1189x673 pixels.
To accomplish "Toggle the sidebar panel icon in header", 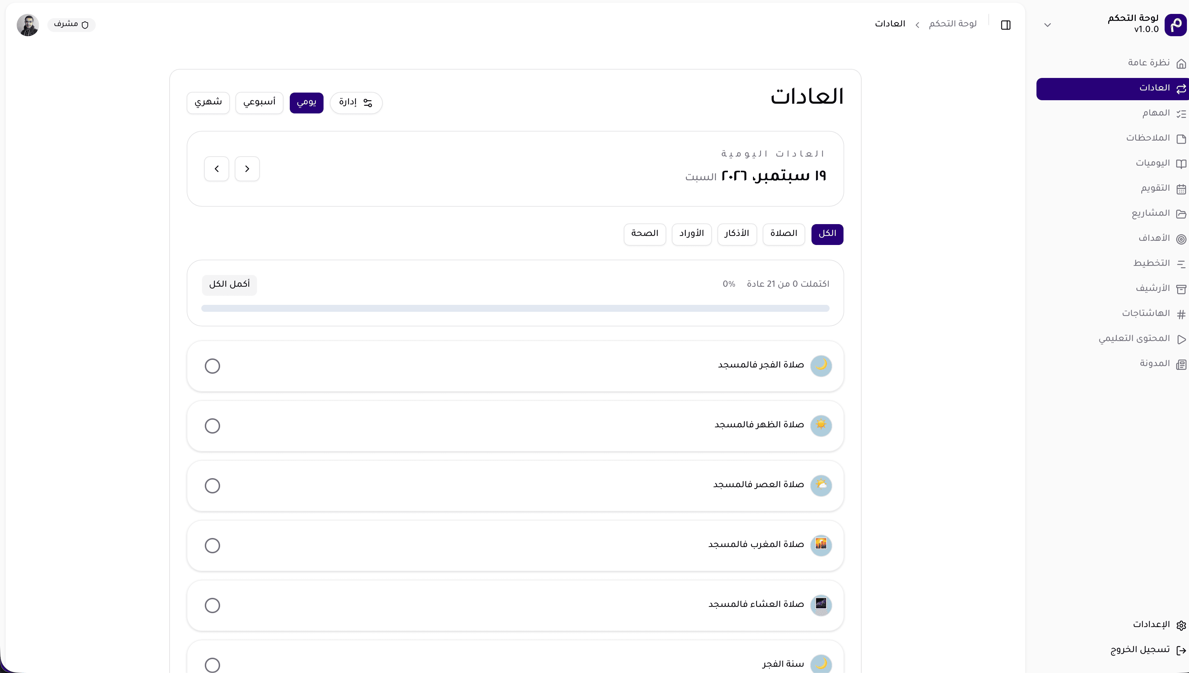I will [x=1005, y=25].
